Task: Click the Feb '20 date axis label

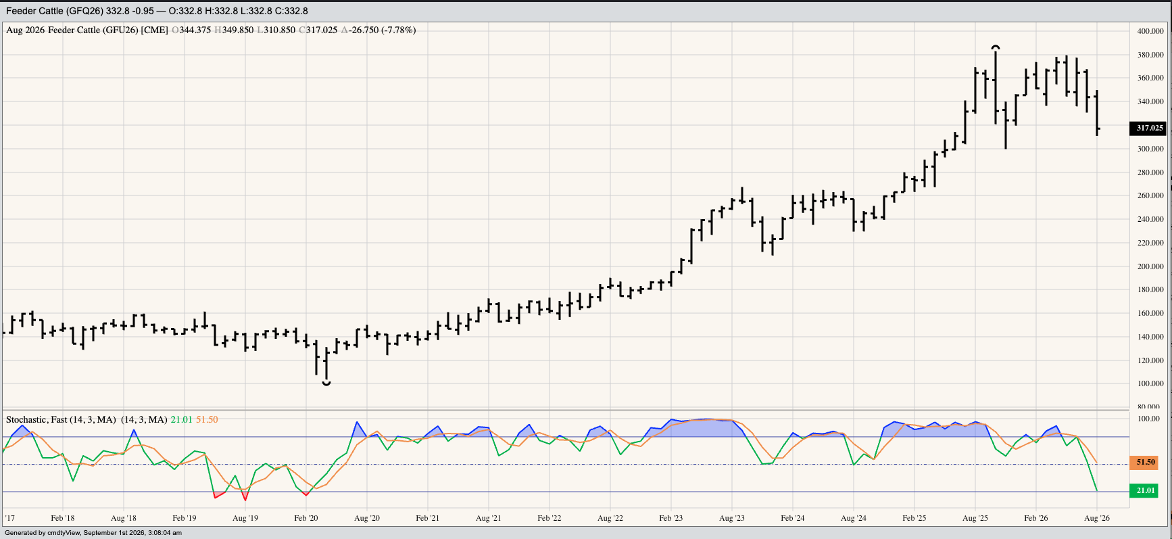Action: pos(306,518)
